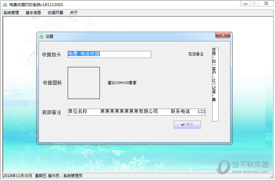Click the 底部备注 input field
276x181 pixels.
pos(136,112)
